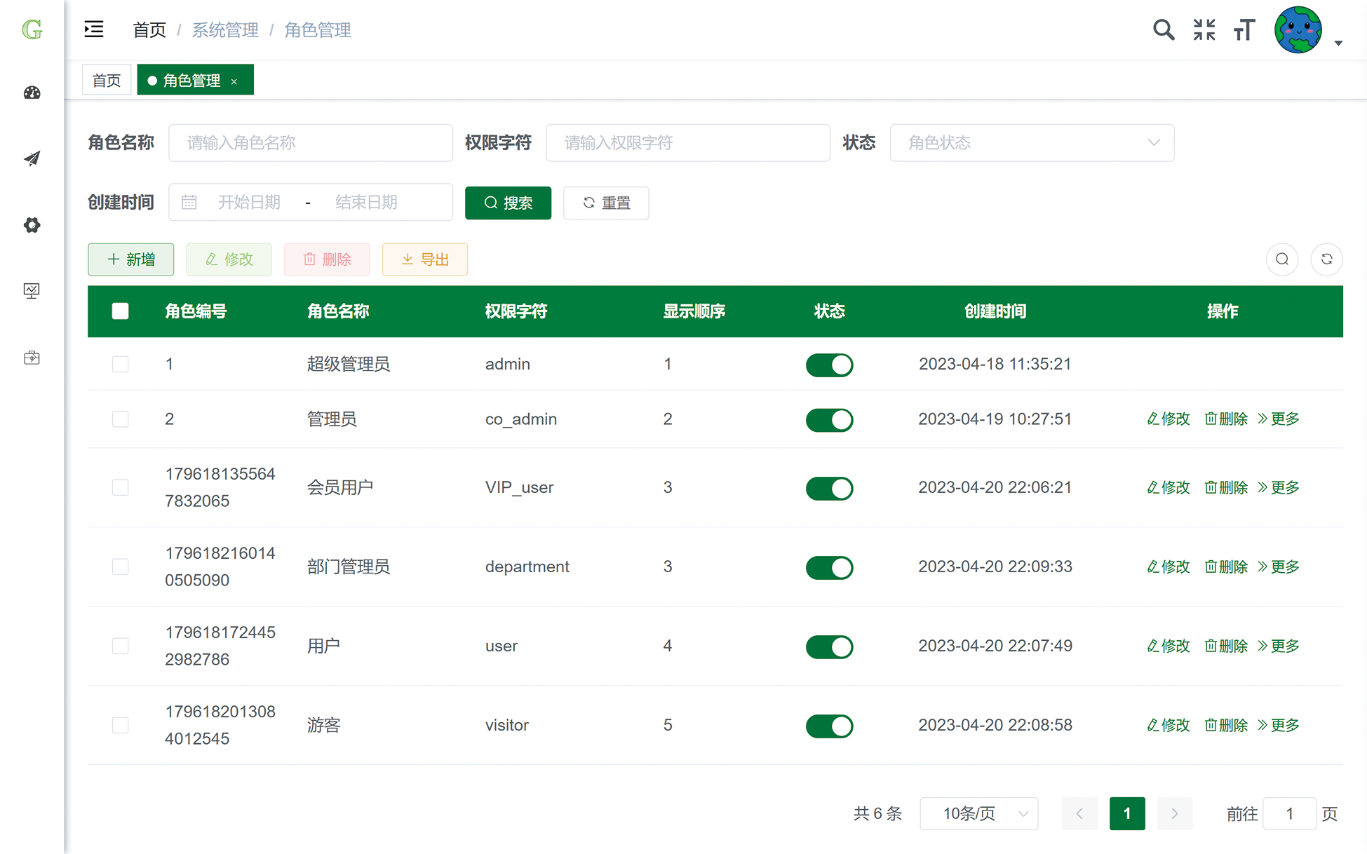
Task: Open the system settings gear sidebar icon
Action: (32, 225)
